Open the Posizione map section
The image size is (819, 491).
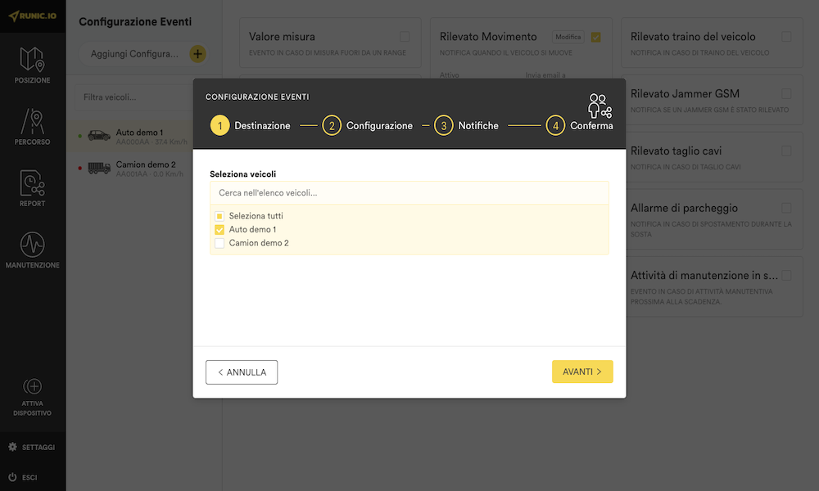(x=33, y=65)
